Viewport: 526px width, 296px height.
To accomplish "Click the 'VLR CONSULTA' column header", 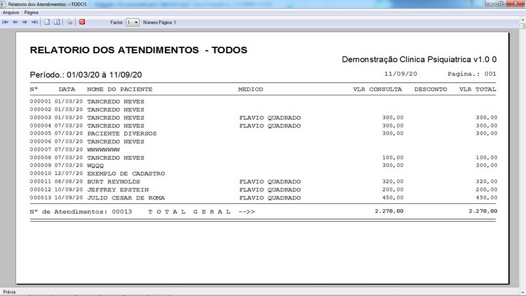I will pos(377,89).
